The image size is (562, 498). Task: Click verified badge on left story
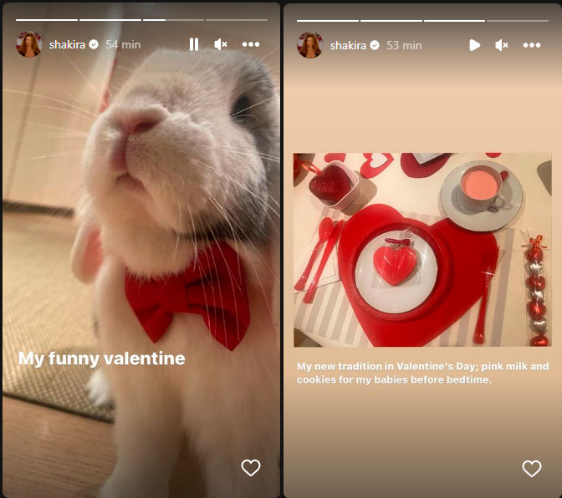94,44
